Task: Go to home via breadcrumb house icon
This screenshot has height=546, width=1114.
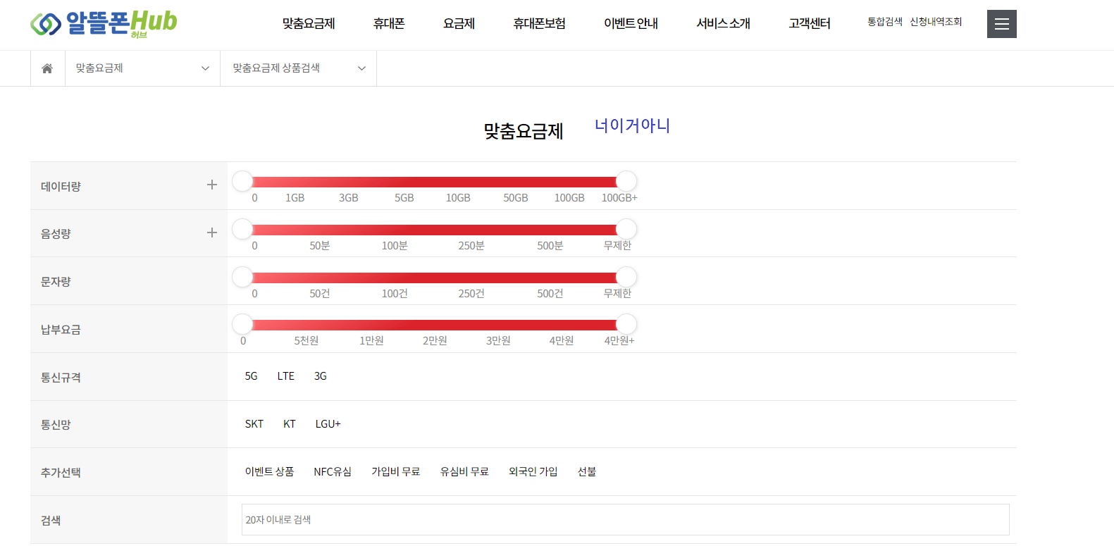Action: coord(47,68)
